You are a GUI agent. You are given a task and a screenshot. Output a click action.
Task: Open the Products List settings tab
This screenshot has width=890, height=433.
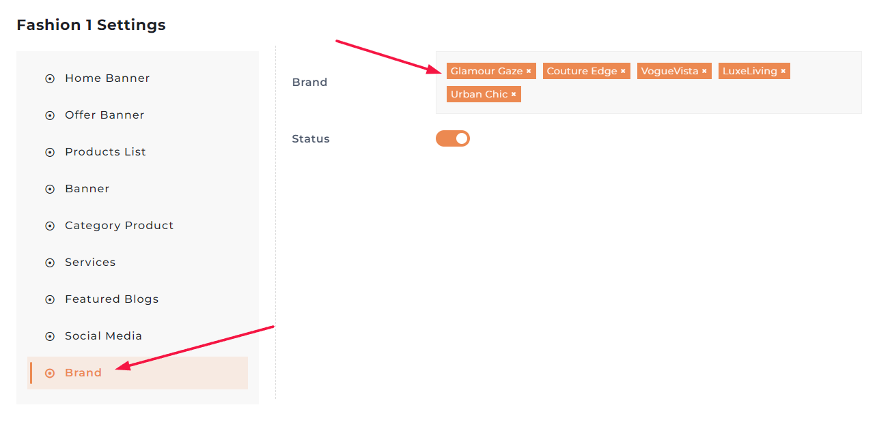click(x=105, y=152)
